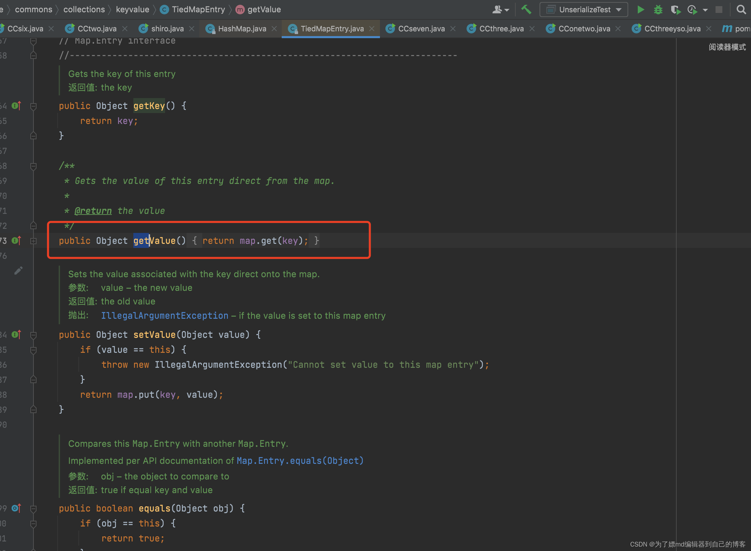Viewport: 751px width, 551px height.
Task: Close the CCseven.java tab
Action: click(x=453, y=29)
